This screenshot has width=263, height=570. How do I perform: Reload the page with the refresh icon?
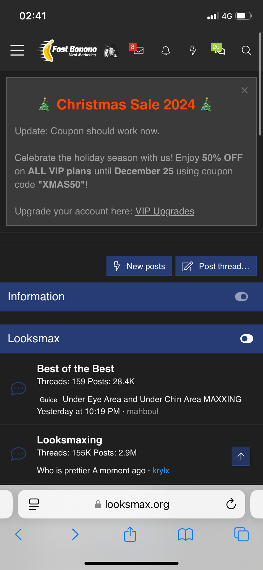coord(231,504)
